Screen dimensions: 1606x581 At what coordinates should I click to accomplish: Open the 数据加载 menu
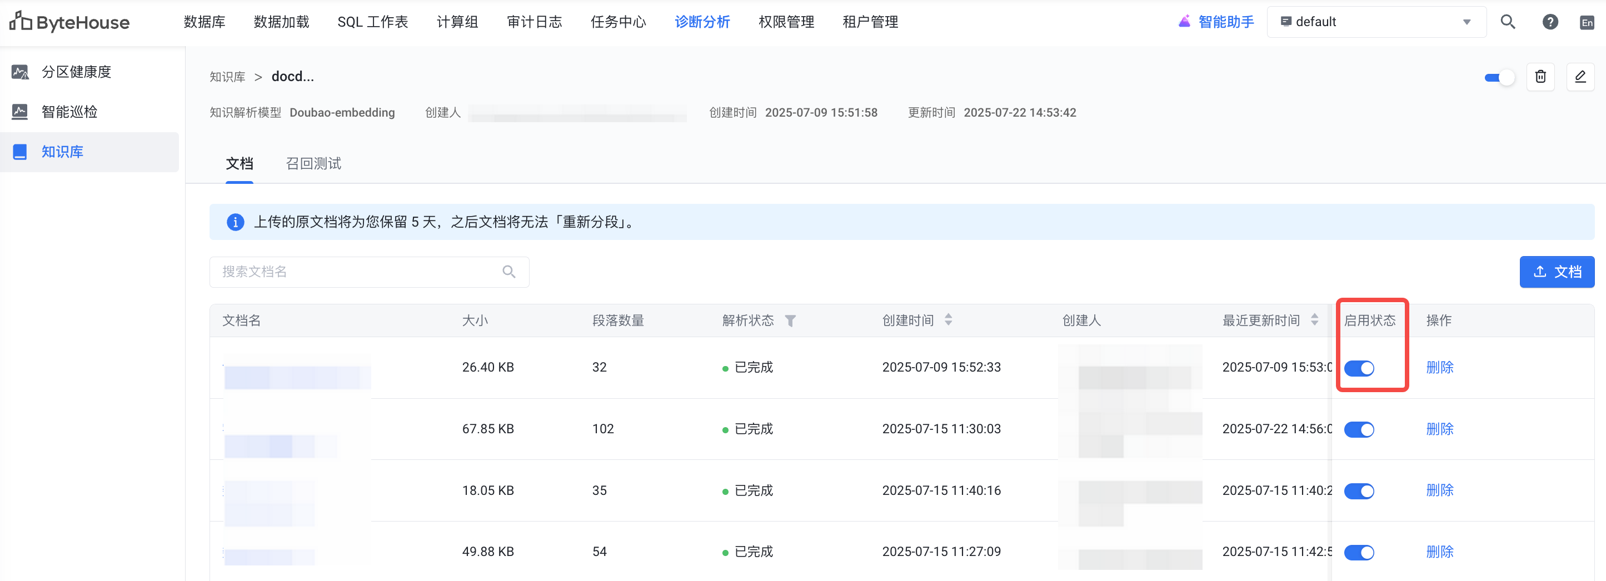(x=281, y=22)
